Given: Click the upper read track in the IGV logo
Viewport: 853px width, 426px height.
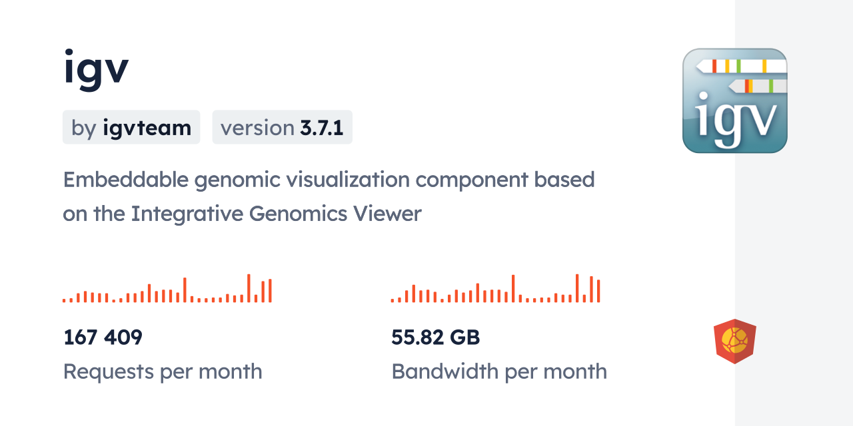Looking at the screenshot, I should tap(741, 66).
